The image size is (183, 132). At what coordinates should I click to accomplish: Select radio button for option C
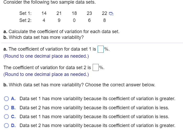point(6,117)
